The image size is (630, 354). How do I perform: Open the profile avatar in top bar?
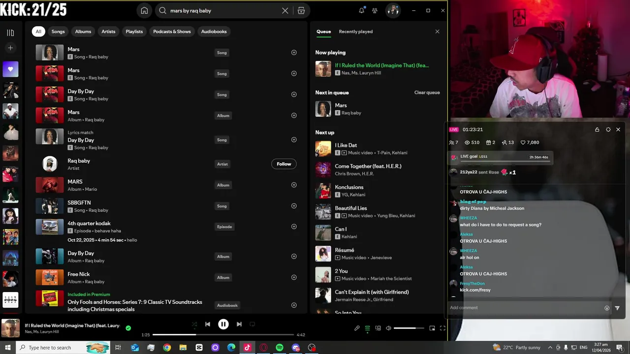click(x=393, y=10)
